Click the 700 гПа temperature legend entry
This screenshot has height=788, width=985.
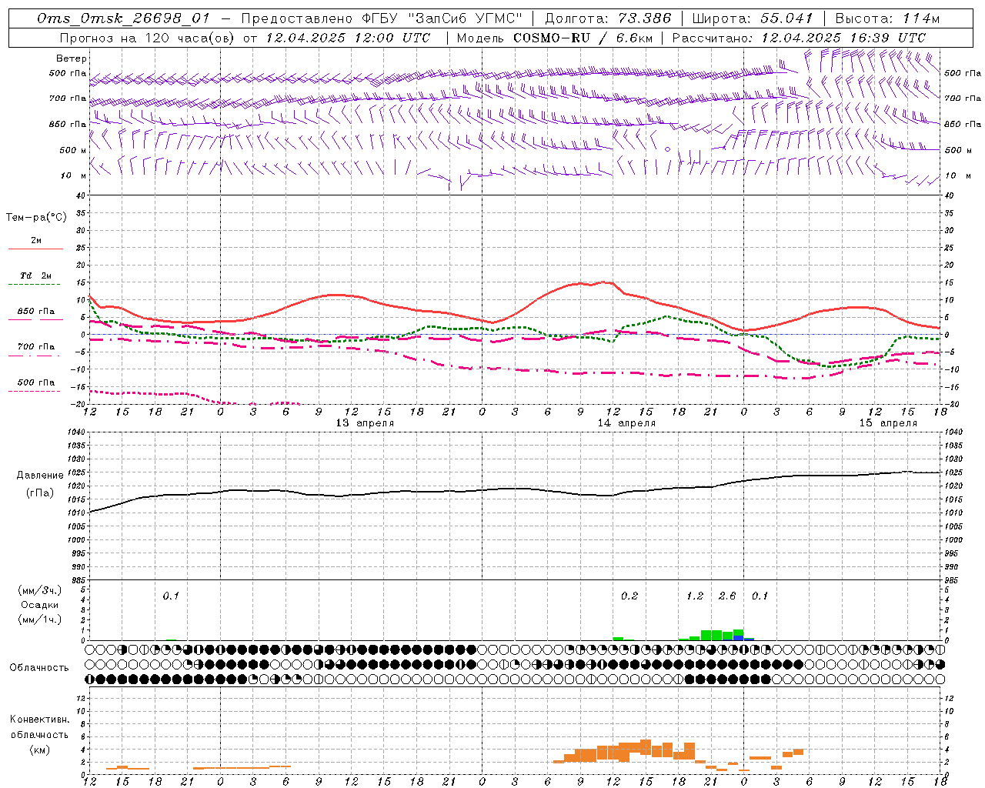coord(35,347)
